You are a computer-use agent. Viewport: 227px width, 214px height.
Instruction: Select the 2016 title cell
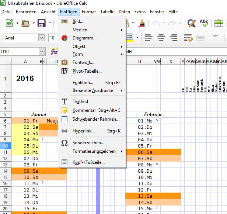pos(25,79)
